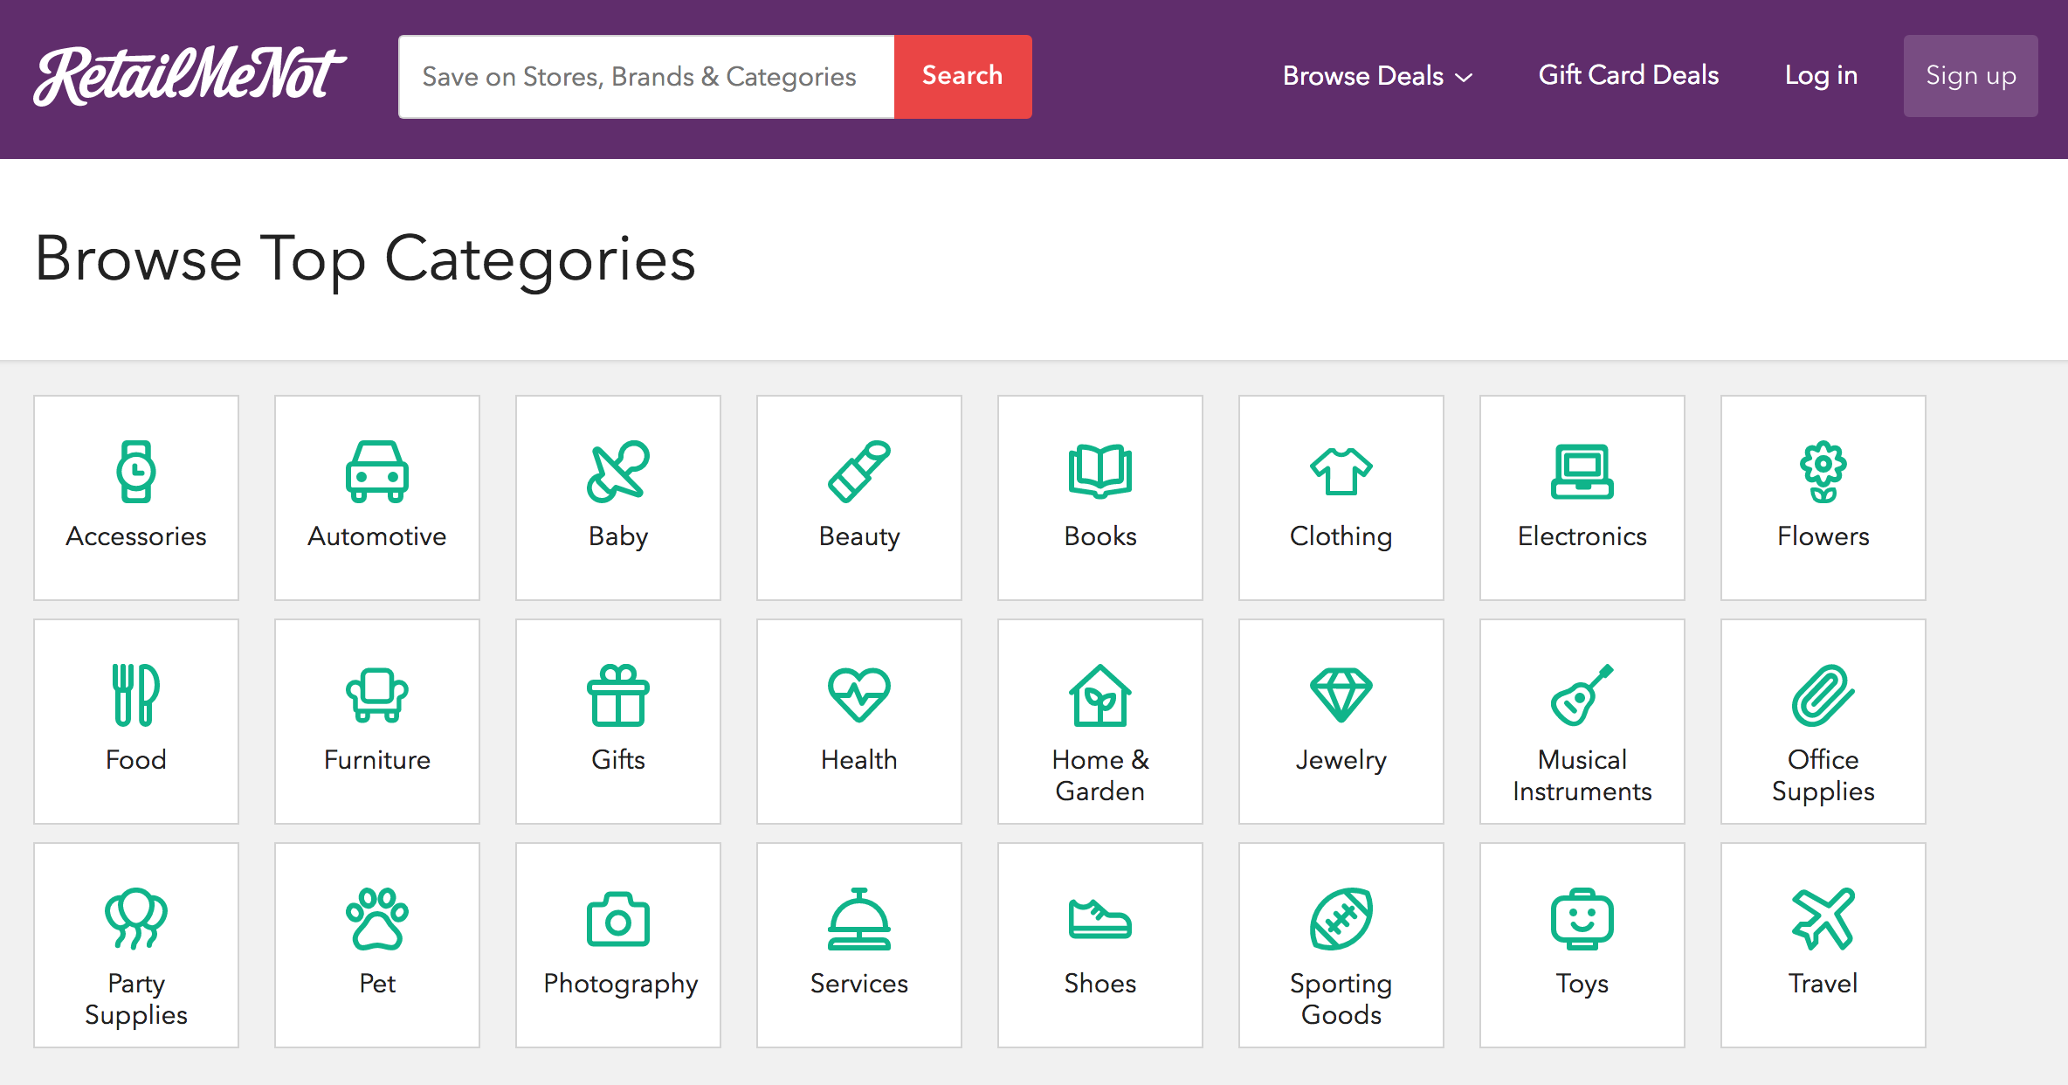This screenshot has height=1085, width=2068.
Task: Open the Photography camera icon category
Action: pyautogui.click(x=618, y=919)
